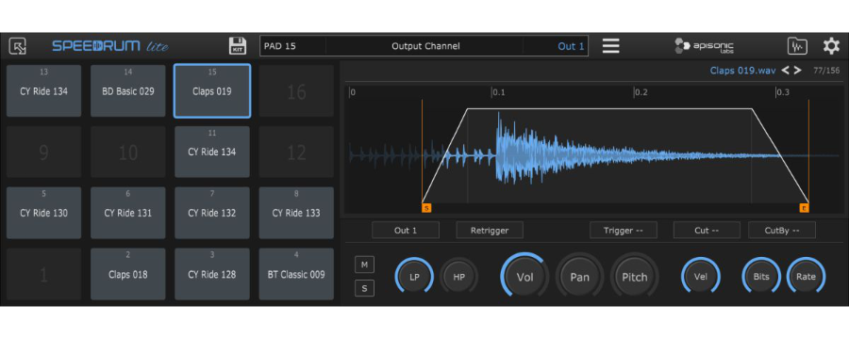Open the settings gear icon
This screenshot has height=353, width=849.
tap(831, 46)
